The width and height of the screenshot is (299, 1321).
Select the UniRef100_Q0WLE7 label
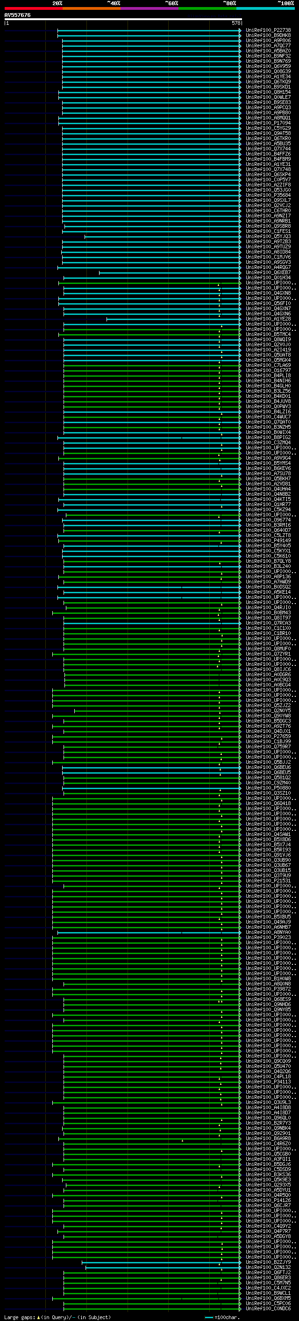[268, 97]
